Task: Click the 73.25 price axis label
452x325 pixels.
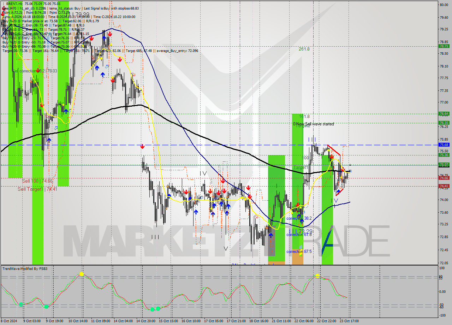Action: 444,224
